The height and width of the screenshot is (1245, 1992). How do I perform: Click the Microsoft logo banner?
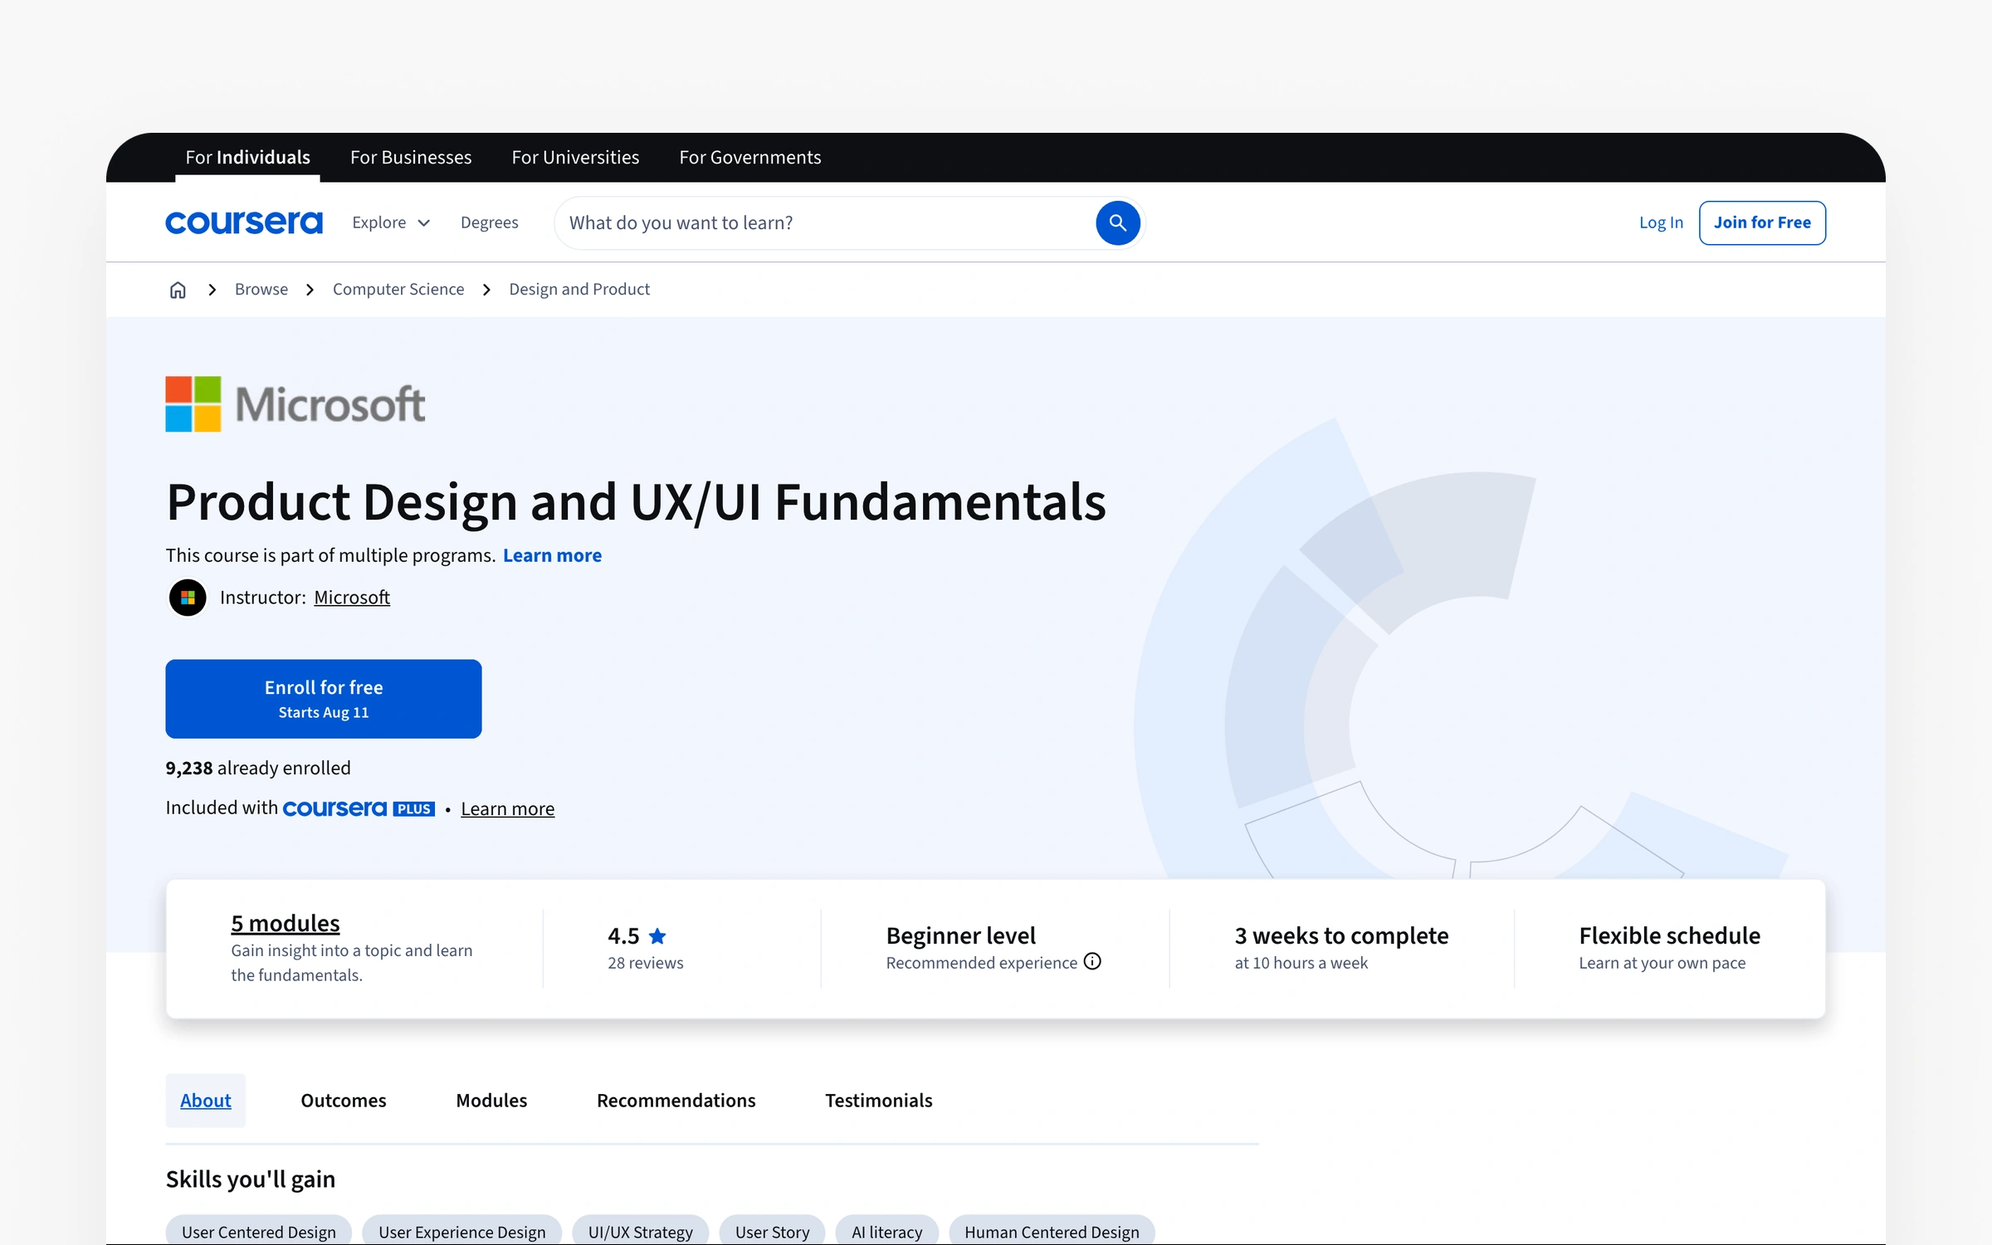(x=295, y=404)
